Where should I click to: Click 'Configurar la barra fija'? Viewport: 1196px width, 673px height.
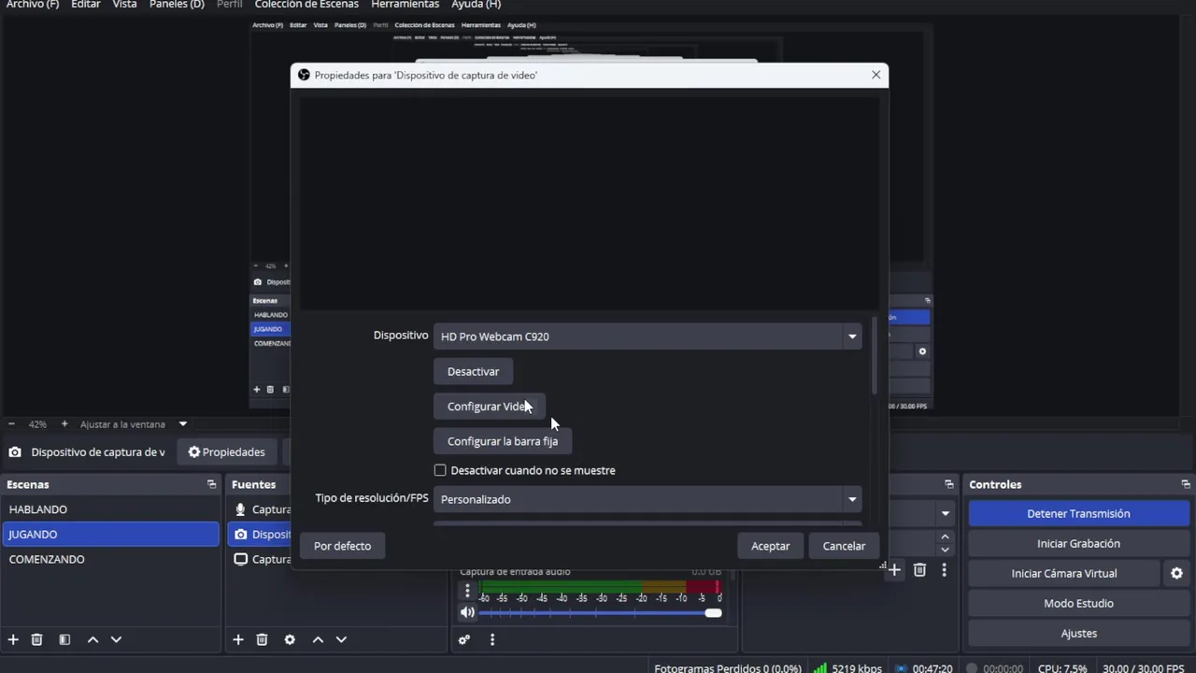503,441
